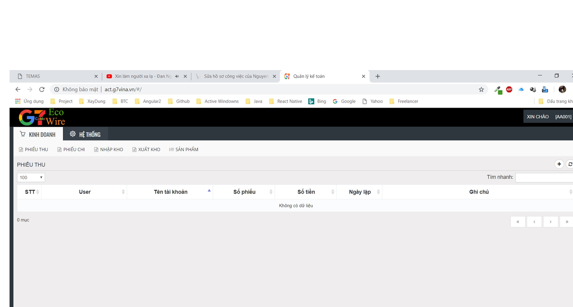Click the not secure site info icon

[x=56, y=89]
